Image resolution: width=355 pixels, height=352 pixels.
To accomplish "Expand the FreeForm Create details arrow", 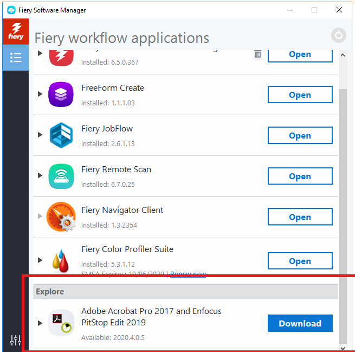I will click(x=40, y=95).
